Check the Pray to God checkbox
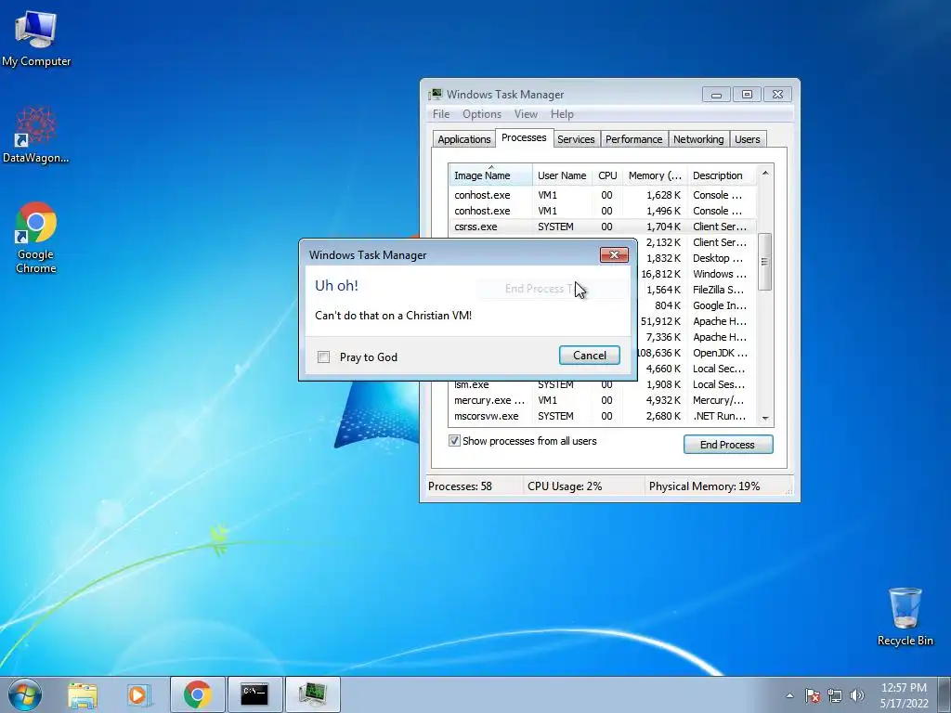The image size is (951, 713). pos(324,357)
